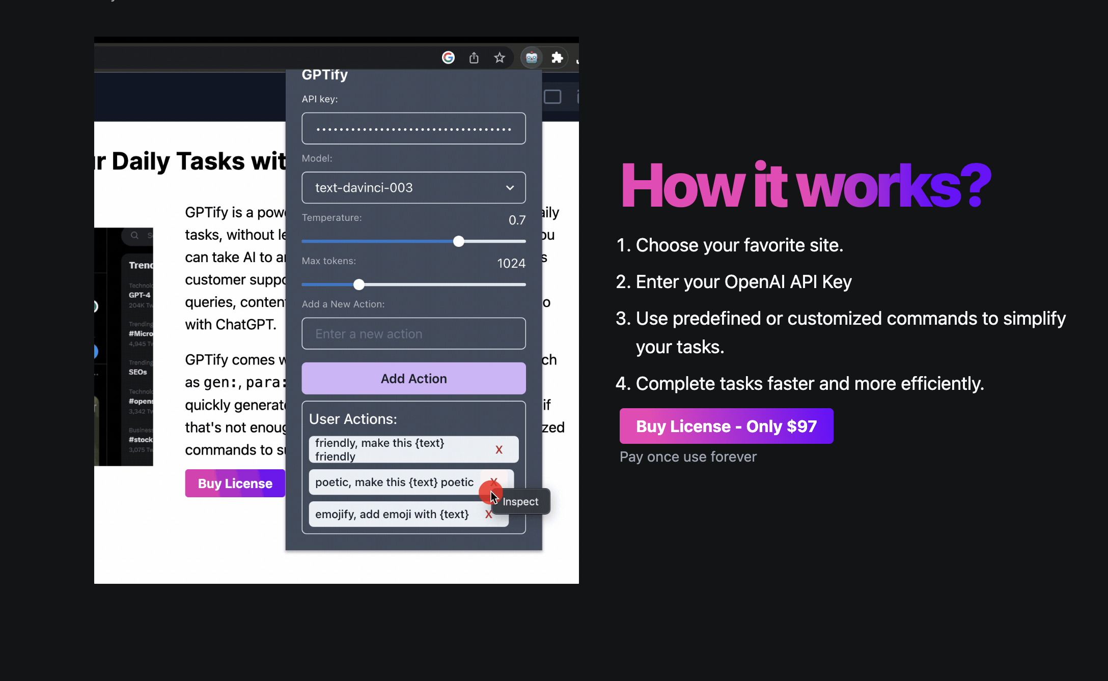Screen dimensions: 1108x681
Task: Open the text-davinci-003 model dropdown
Action: [x=413, y=188]
